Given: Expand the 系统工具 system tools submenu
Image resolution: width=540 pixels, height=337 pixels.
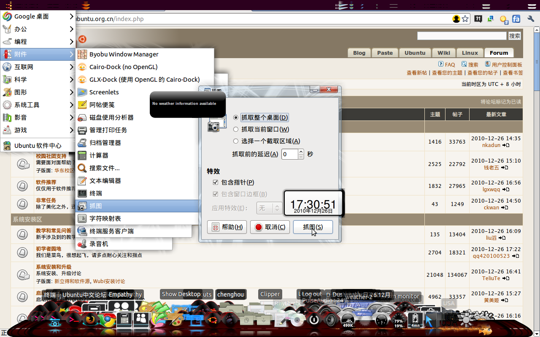Looking at the screenshot, I should [38, 105].
